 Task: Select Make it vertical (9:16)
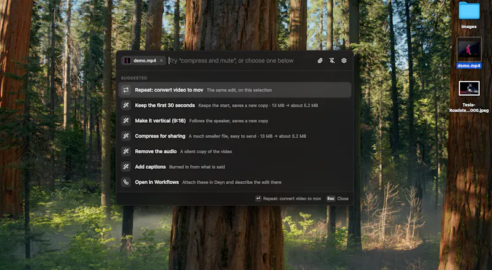pos(235,121)
